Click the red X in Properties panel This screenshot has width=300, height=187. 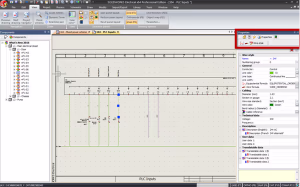[291, 50]
